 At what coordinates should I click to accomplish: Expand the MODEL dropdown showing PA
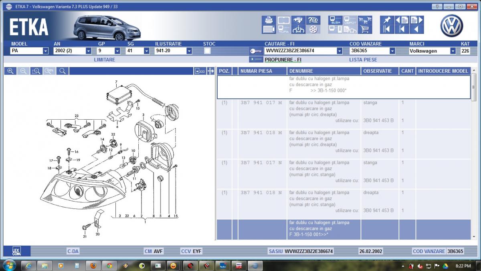(x=45, y=51)
